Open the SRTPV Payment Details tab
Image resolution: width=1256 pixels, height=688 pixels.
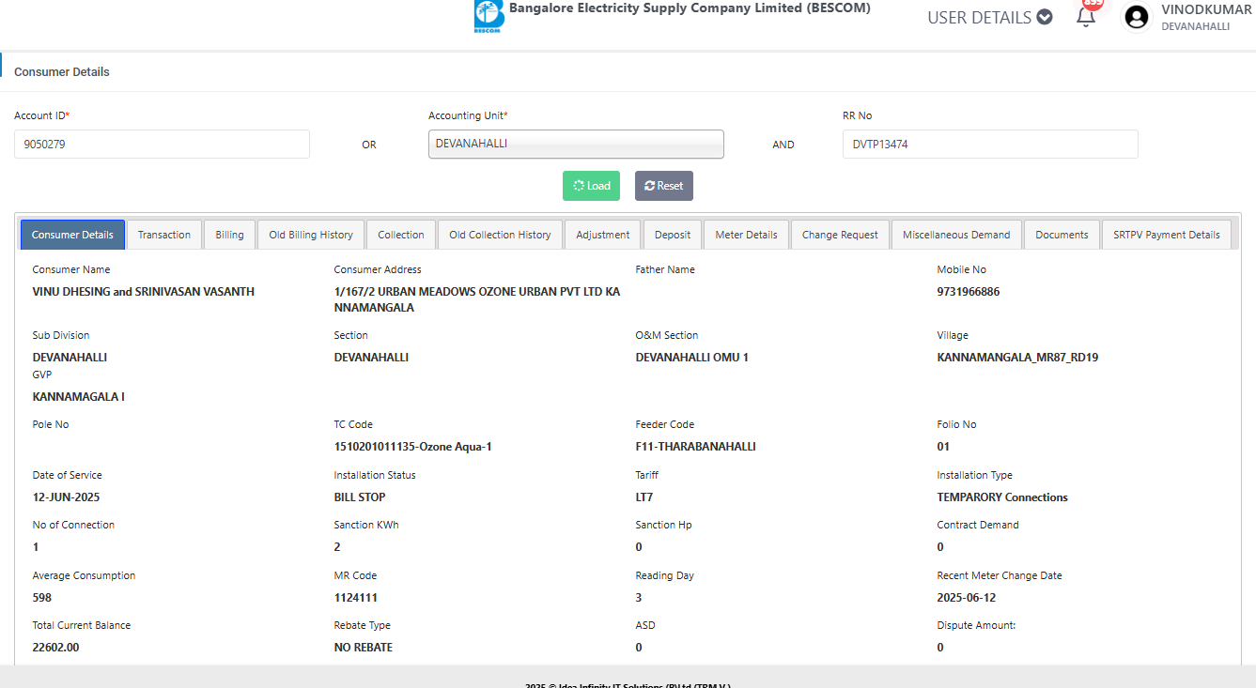point(1166,235)
